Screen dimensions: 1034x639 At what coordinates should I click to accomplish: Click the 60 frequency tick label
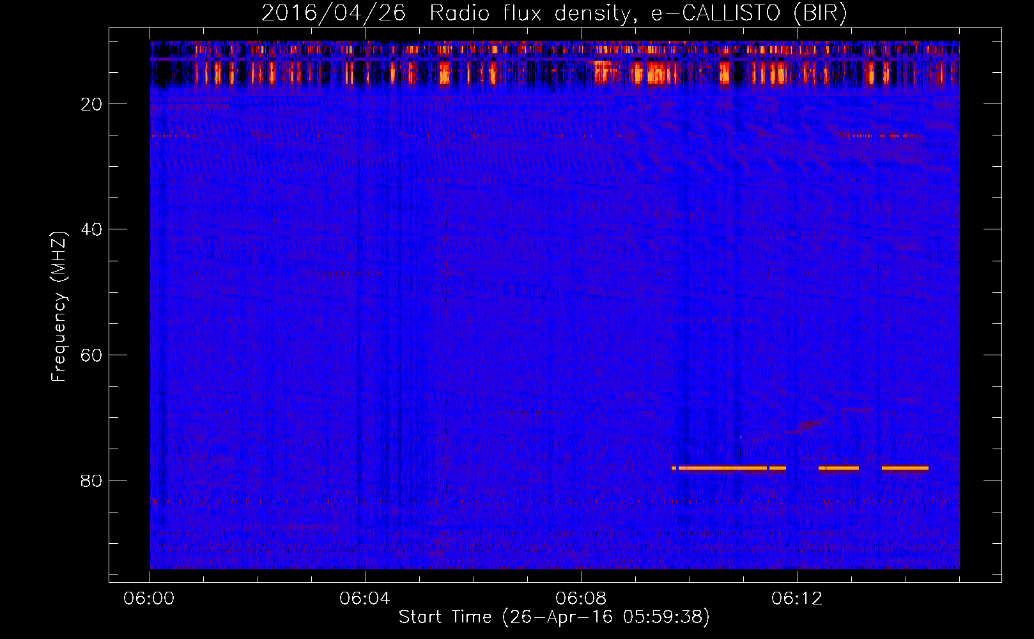91,355
